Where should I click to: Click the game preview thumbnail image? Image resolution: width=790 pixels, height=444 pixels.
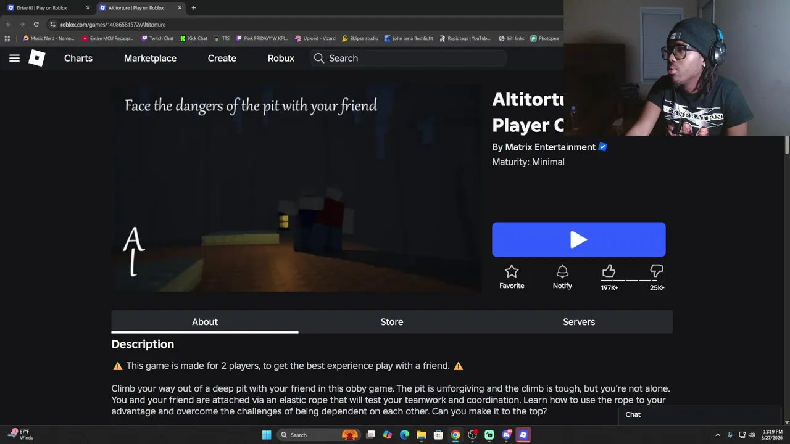[297, 187]
